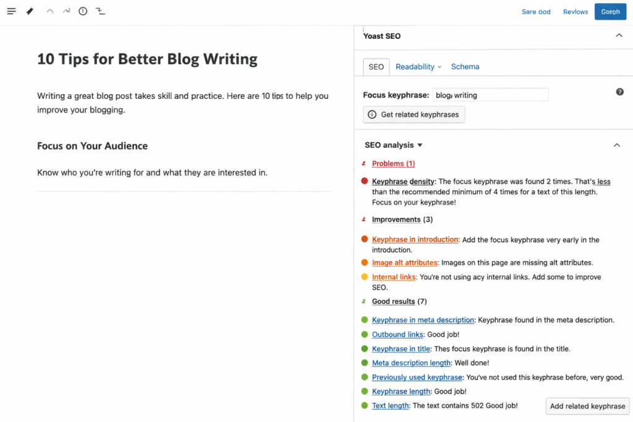The height and width of the screenshot is (422, 633).
Task: Click the Yoast help question mark icon
Action: [x=619, y=91]
